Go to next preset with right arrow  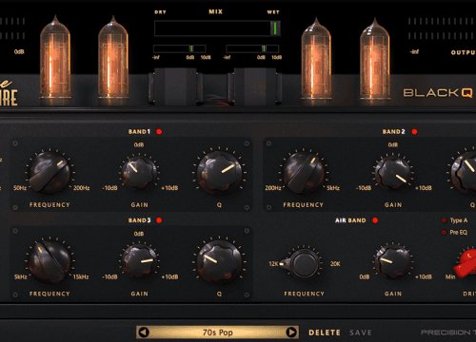pos(291,332)
